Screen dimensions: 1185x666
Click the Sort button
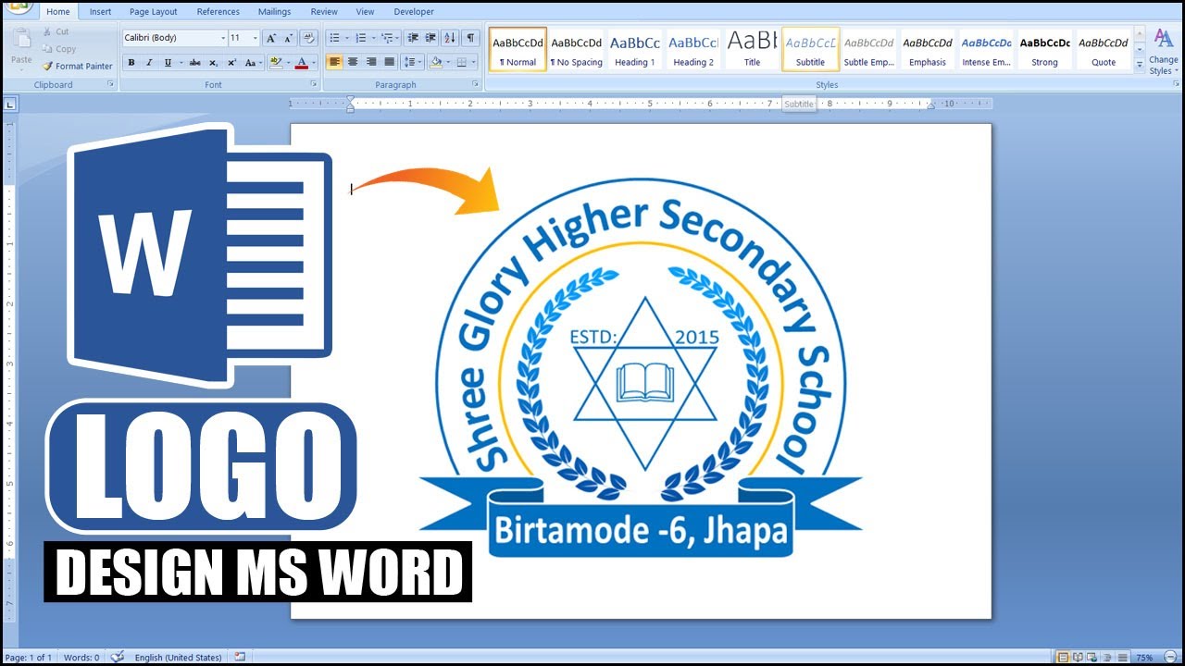click(x=450, y=38)
